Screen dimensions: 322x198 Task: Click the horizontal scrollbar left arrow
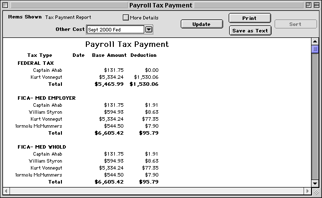coord(6,191)
